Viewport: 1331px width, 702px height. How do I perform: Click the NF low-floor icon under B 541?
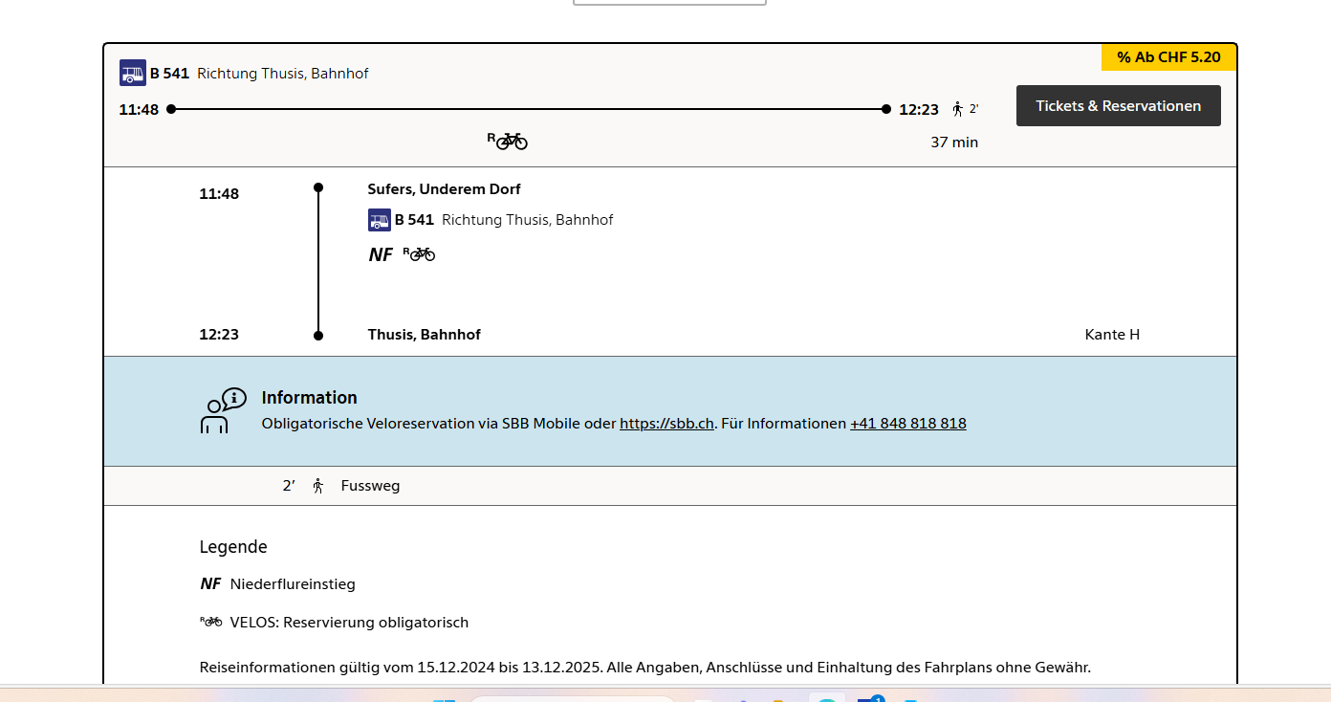tap(381, 254)
